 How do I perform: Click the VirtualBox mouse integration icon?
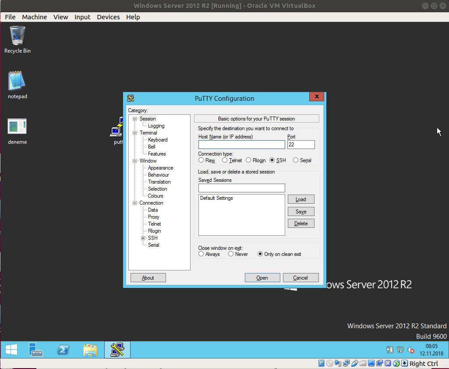(x=396, y=364)
